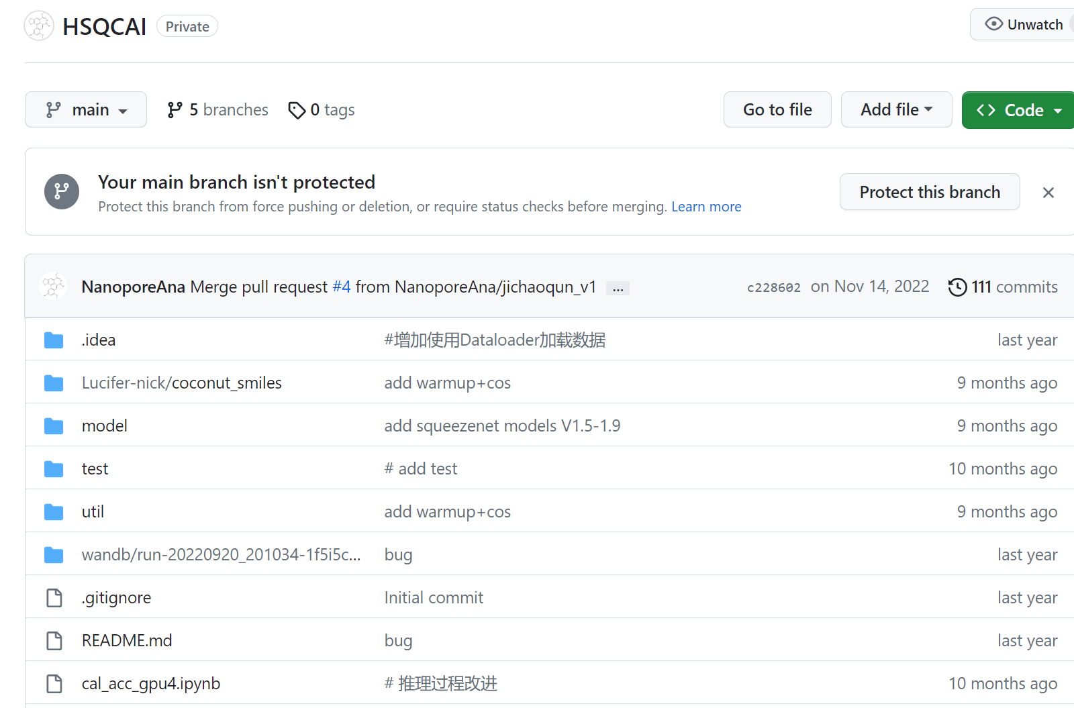Click the .gitignore file icon
This screenshot has width=1074, height=708.
pos(54,597)
